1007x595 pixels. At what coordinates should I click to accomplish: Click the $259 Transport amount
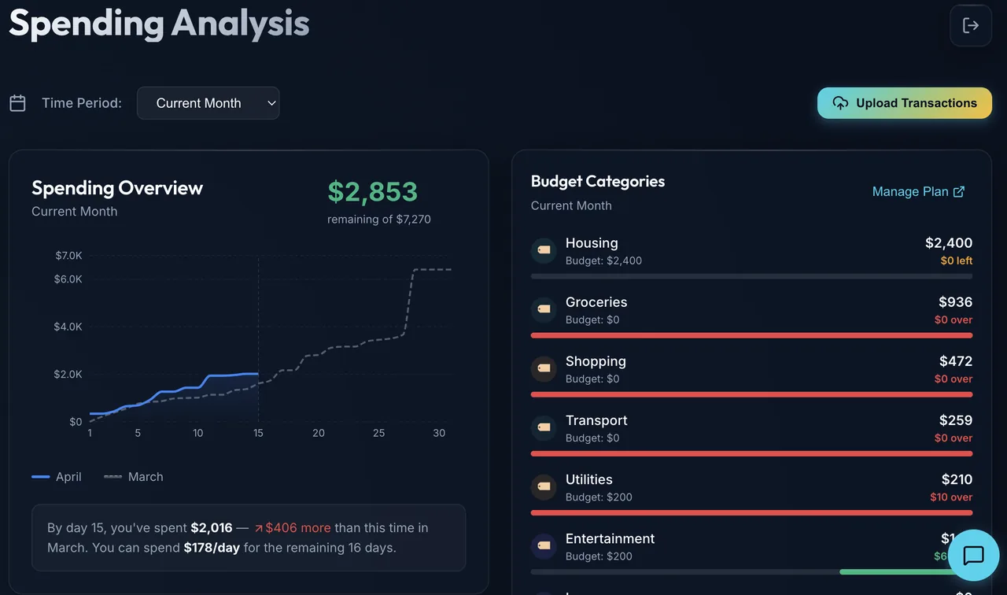955,420
